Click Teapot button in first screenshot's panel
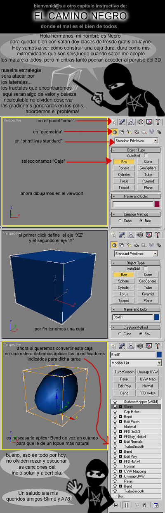The width and height of the screenshot is (165, 513). (x=124, y=188)
